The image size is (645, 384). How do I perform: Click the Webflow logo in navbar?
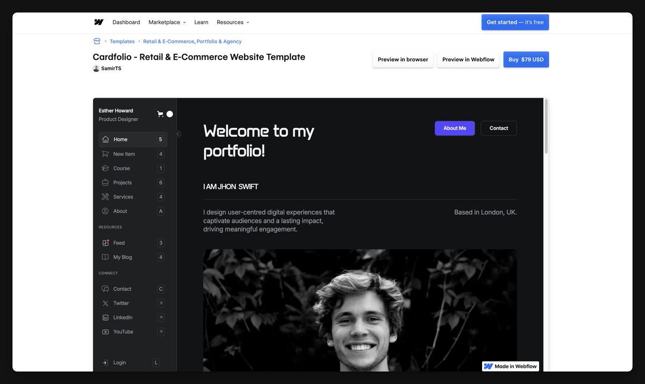coord(98,22)
